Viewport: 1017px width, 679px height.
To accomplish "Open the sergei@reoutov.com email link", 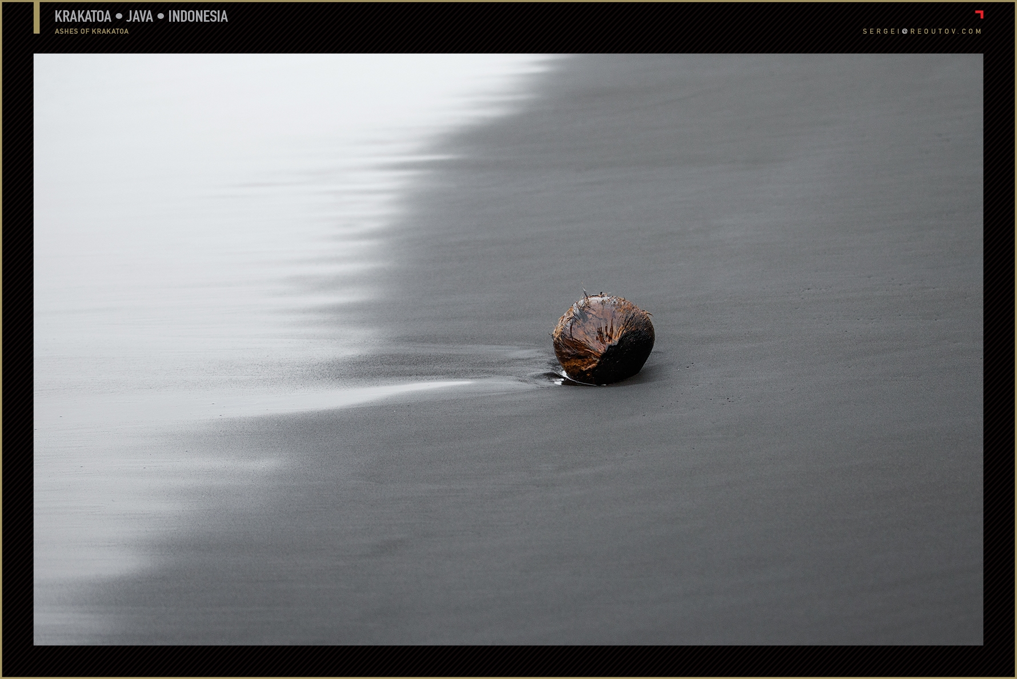I will click(922, 31).
